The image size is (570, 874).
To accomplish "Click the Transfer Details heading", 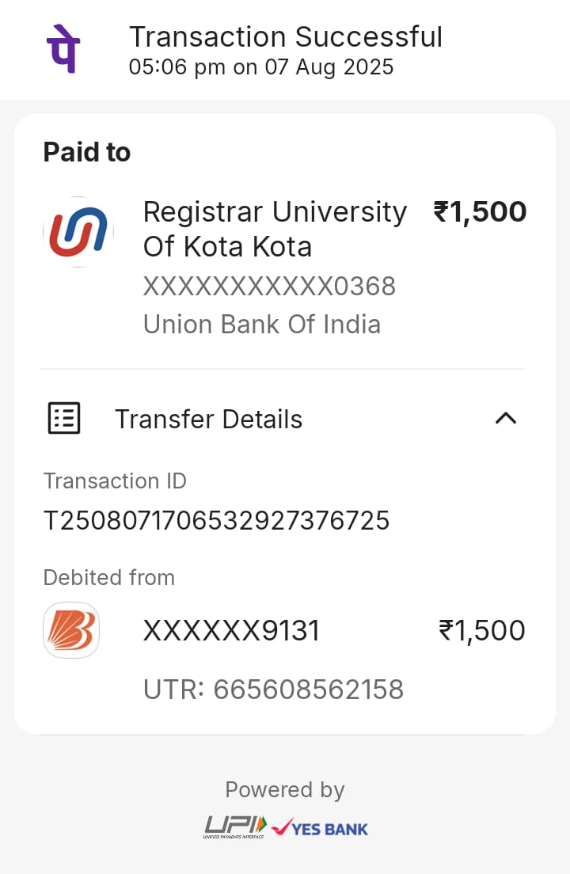I will pos(208,419).
